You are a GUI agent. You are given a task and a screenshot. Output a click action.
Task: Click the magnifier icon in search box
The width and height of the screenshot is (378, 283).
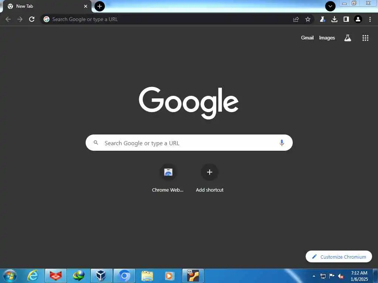click(x=96, y=143)
